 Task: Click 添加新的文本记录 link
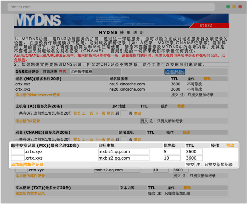tap(30, 193)
